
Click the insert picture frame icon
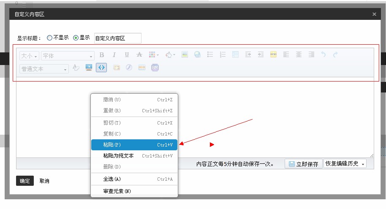(117, 68)
